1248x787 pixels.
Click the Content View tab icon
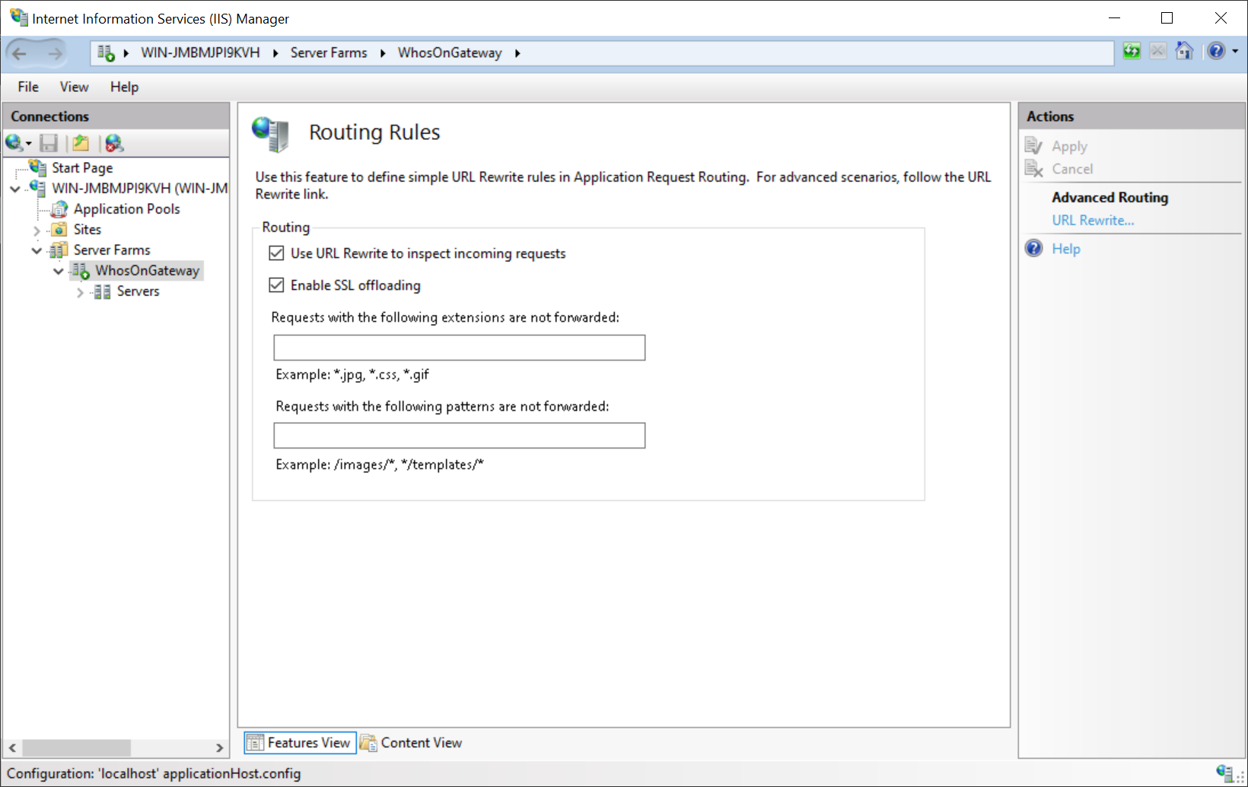click(x=368, y=743)
